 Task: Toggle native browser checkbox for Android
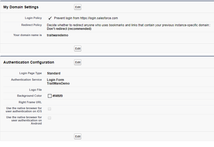coord(49,118)
